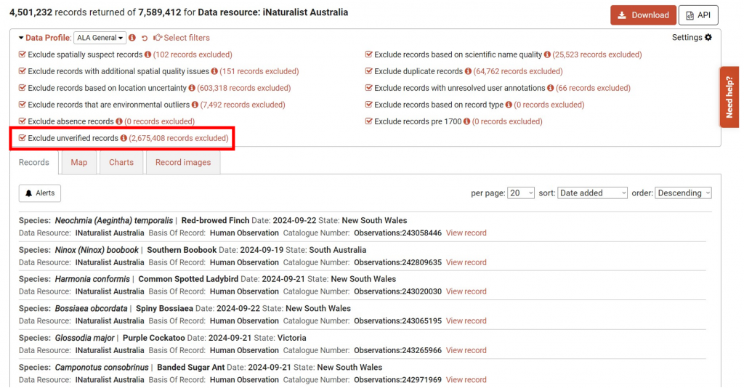744x388 pixels.
Task: Click the Download button
Action: coord(642,15)
